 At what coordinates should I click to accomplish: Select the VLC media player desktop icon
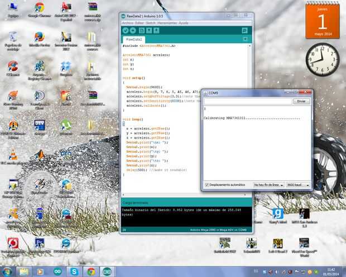[13, 157]
